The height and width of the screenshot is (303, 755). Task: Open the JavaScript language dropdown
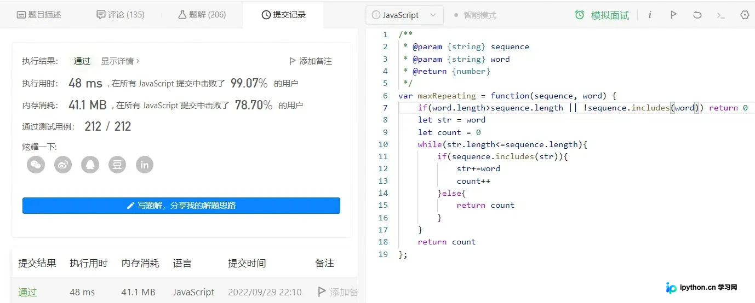(x=404, y=15)
